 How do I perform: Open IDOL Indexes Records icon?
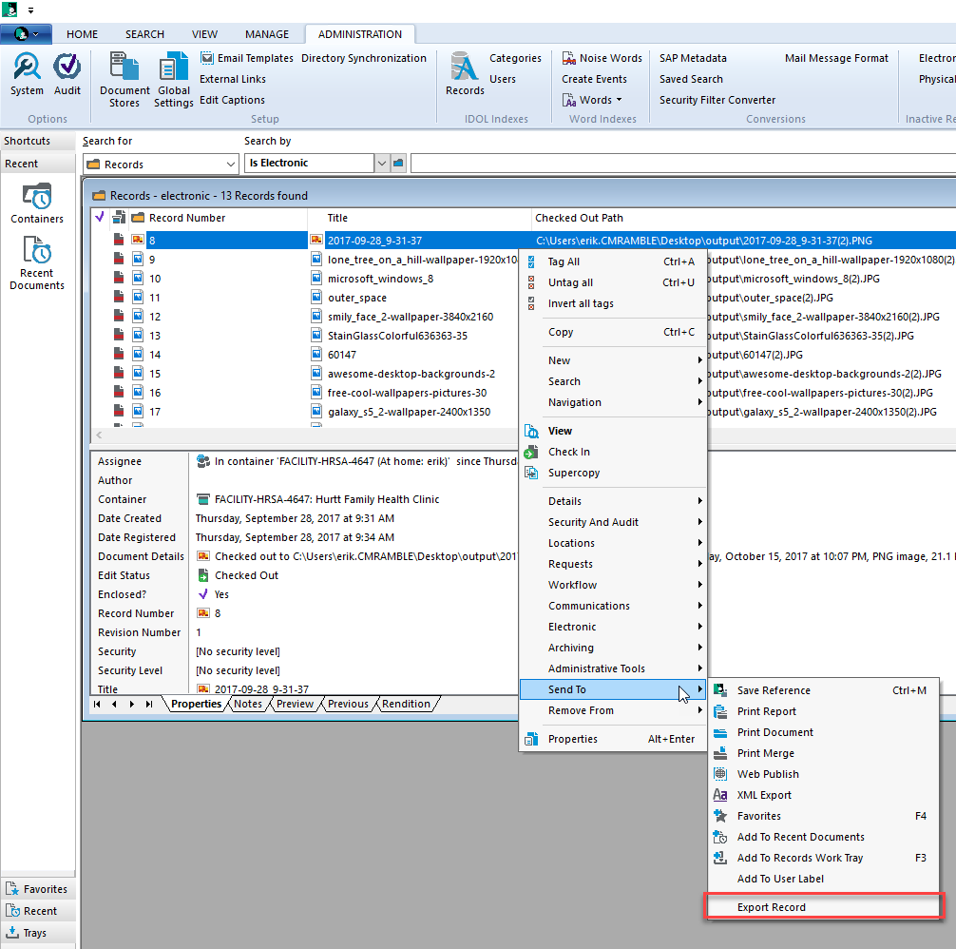[465, 74]
